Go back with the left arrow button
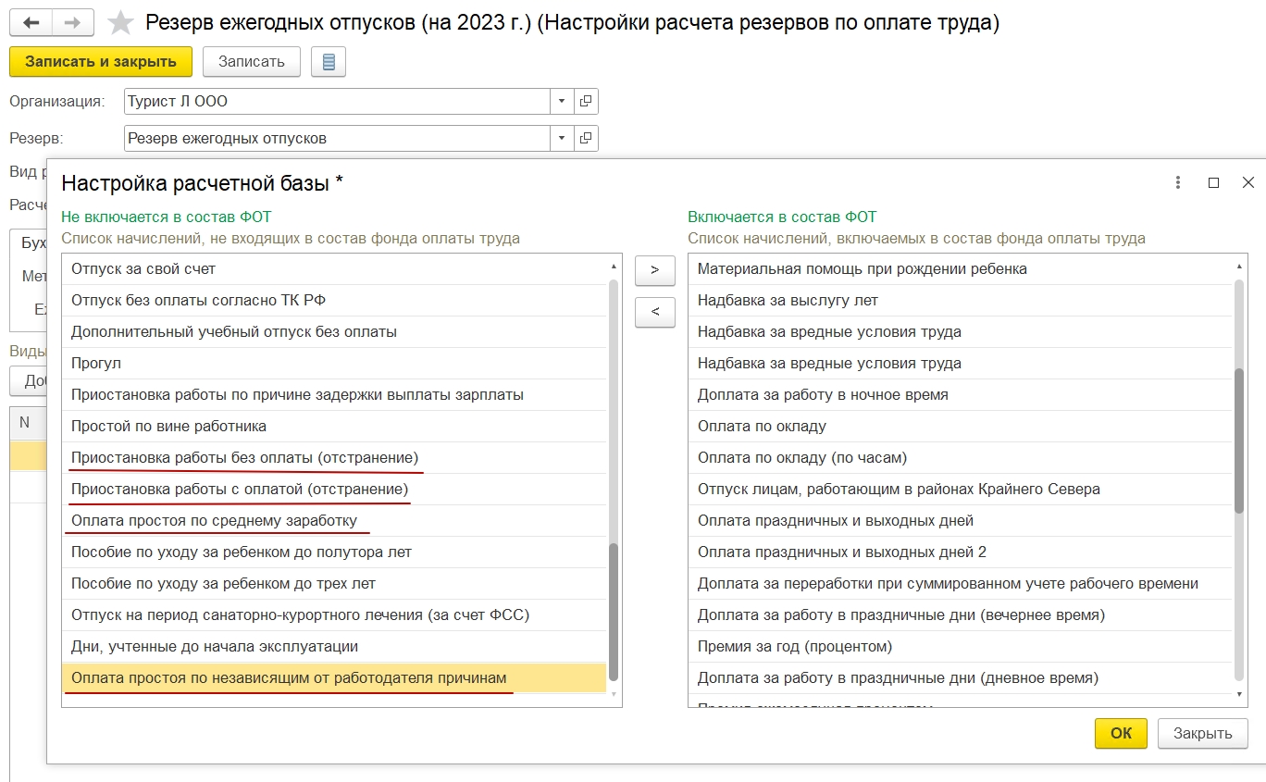The height and width of the screenshot is (782, 1266). pos(31,22)
